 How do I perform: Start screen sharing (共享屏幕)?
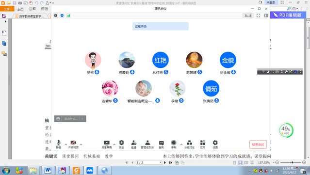[107, 144]
